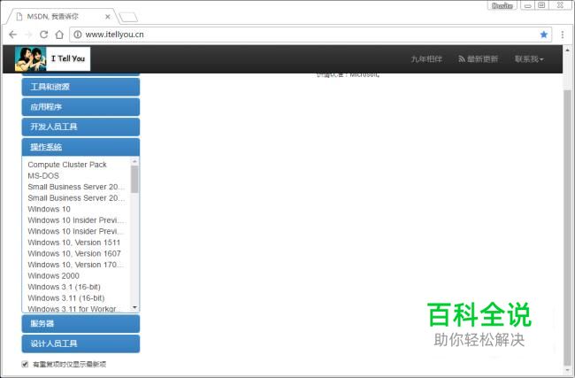This screenshot has width=575, height=378.
Task: Select Windows 10 in the list
Action: [x=50, y=209]
